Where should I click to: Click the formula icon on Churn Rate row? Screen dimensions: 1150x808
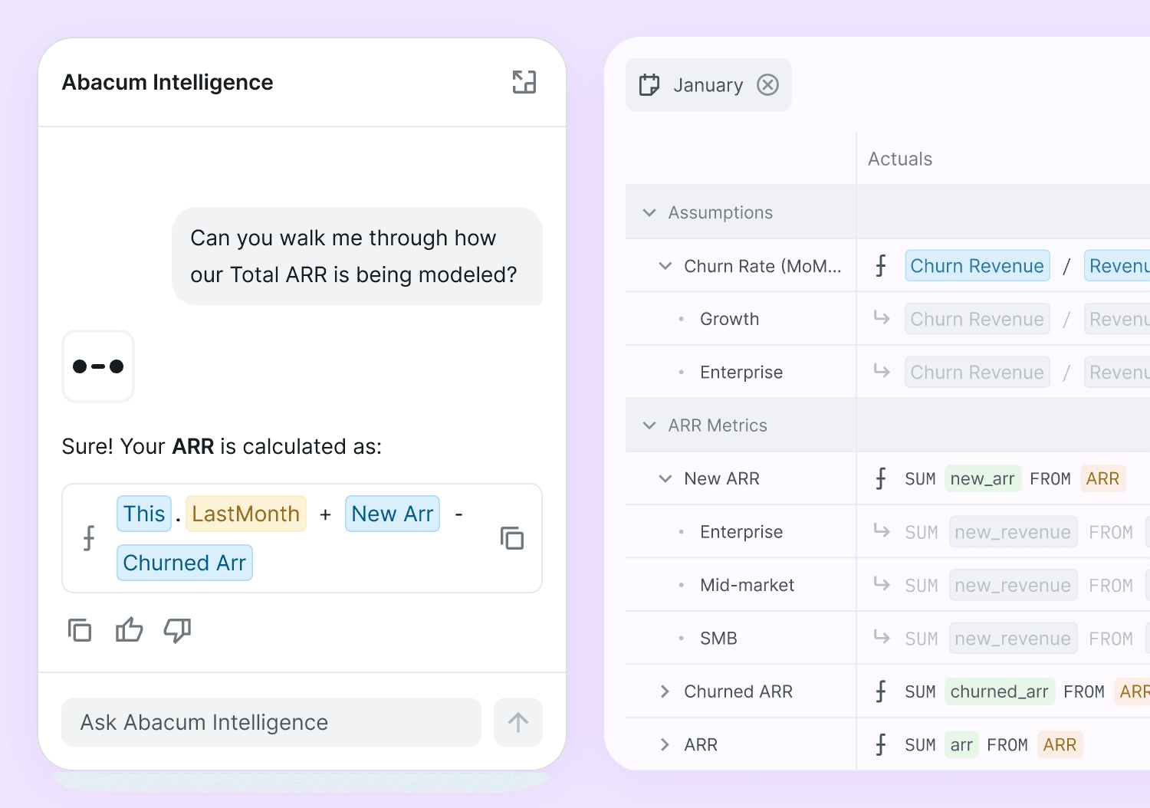(x=881, y=266)
